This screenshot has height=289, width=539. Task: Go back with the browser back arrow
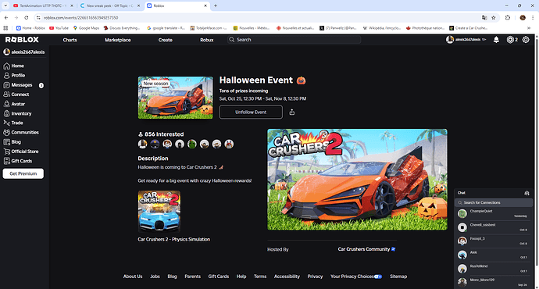[6, 17]
